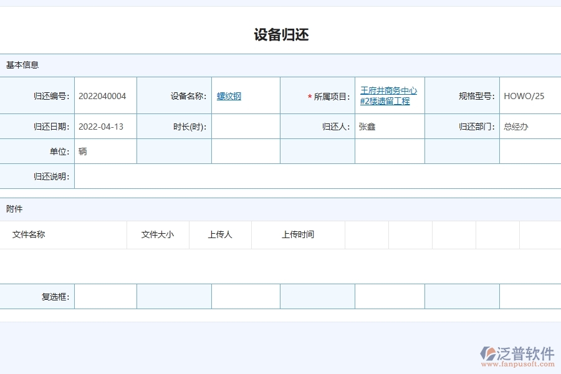561x374 pixels.
Task: Click the 上传时间 column header
Action: pos(298,234)
